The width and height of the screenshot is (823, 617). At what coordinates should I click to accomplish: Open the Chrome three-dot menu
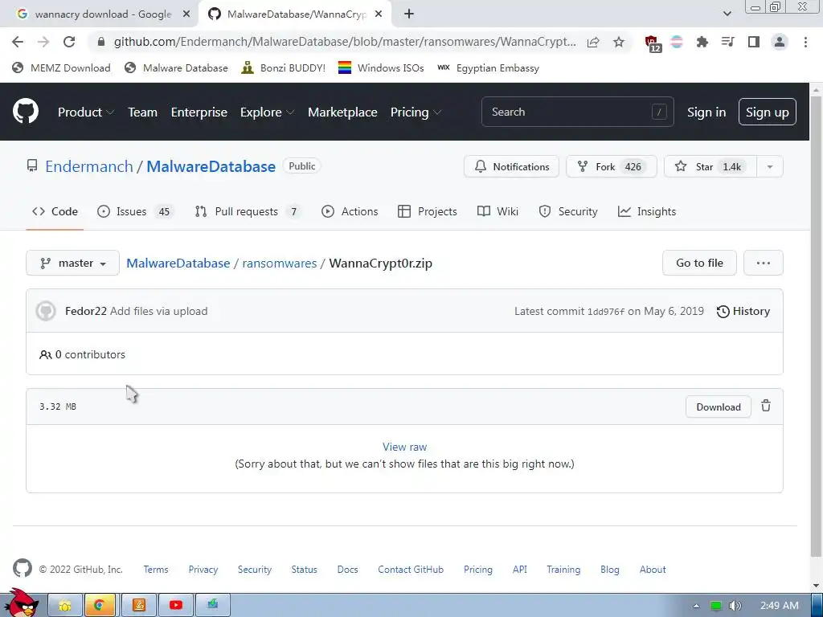[805, 42]
